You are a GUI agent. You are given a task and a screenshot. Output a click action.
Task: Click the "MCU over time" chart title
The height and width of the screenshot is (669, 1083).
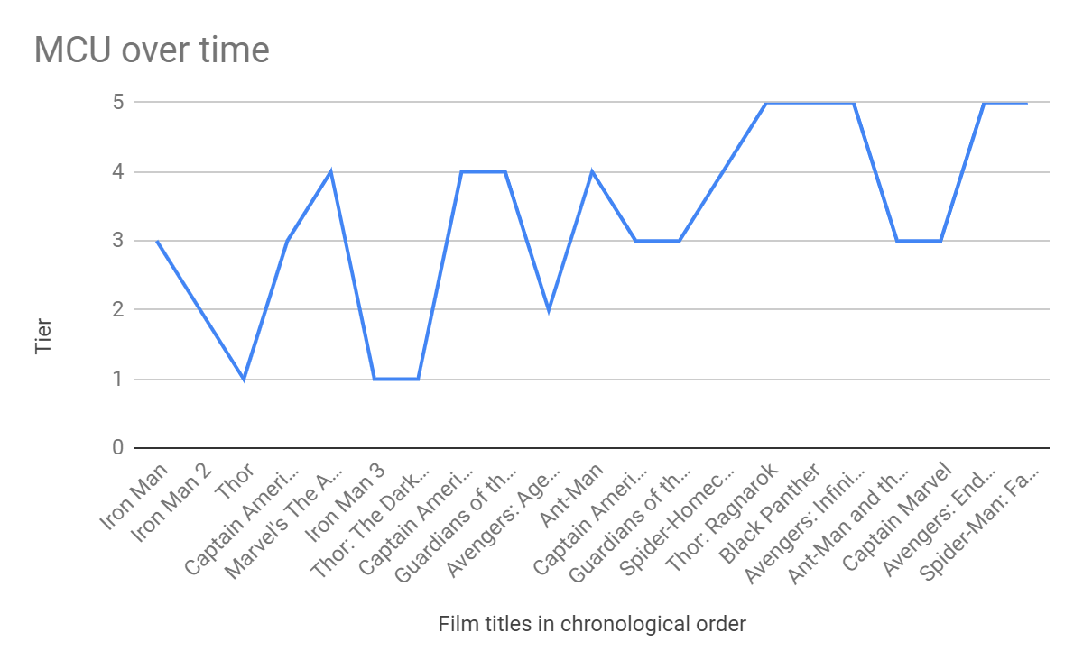coord(152,50)
